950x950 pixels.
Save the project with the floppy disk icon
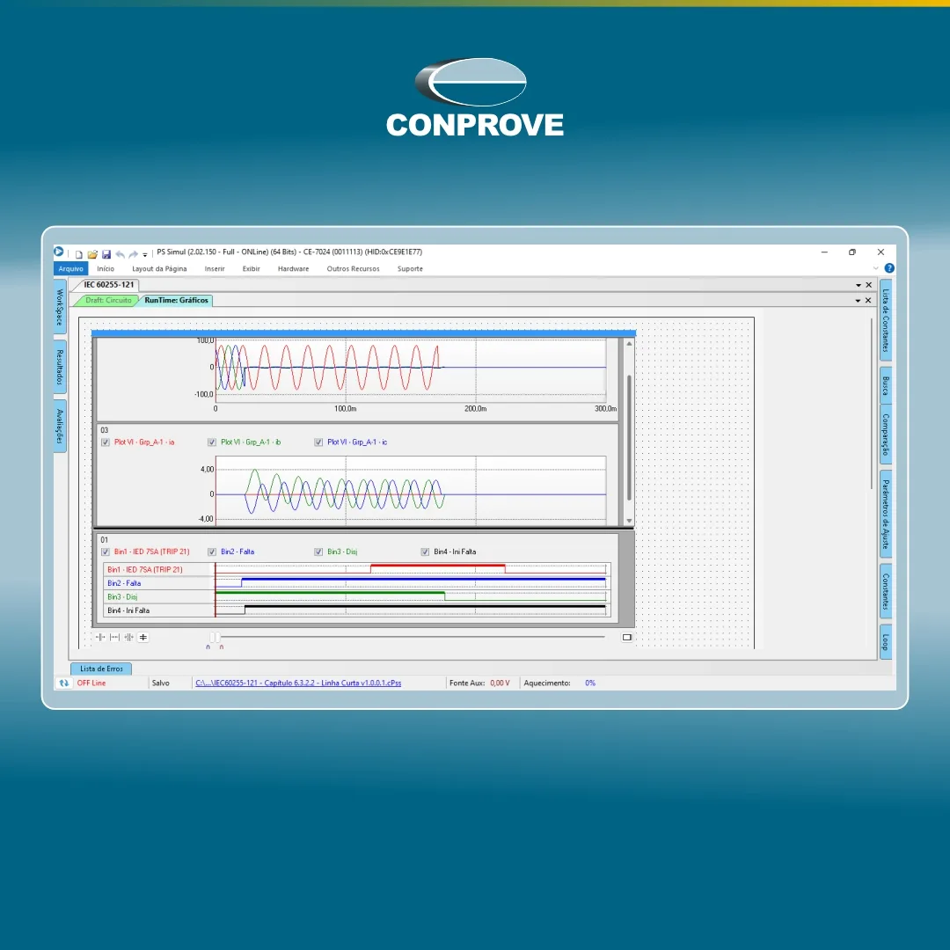point(106,254)
